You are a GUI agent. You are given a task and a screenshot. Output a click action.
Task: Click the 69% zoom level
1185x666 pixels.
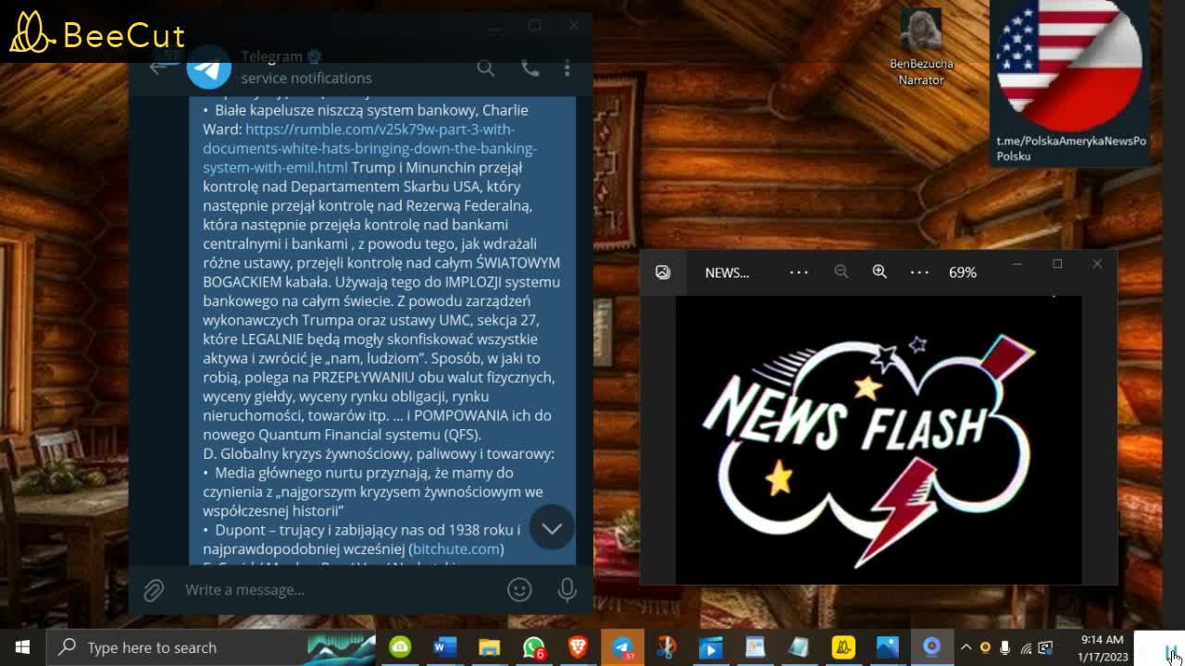coord(963,272)
